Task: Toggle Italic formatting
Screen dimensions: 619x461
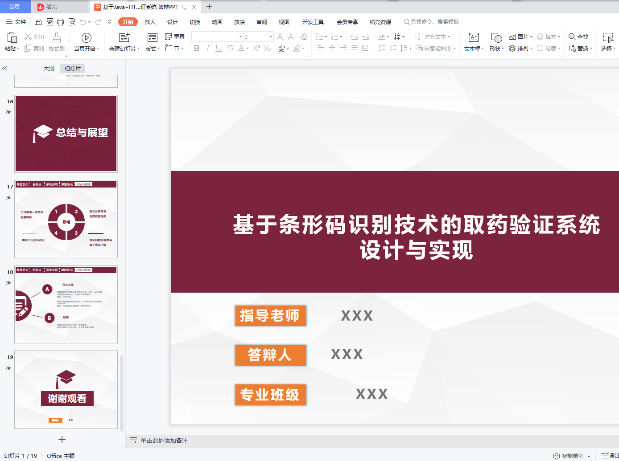Action: [207, 48]
